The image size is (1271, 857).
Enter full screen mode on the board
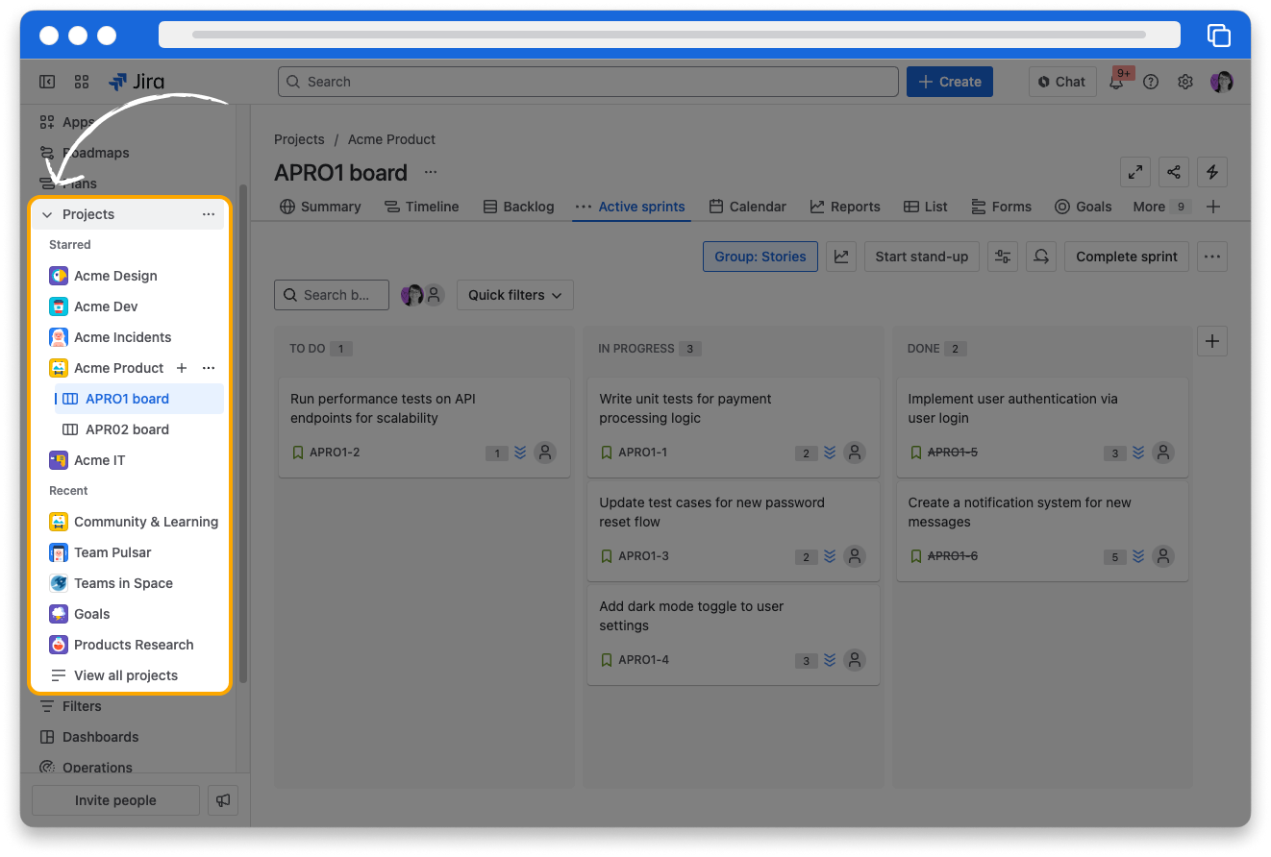tap(1135, 172)
